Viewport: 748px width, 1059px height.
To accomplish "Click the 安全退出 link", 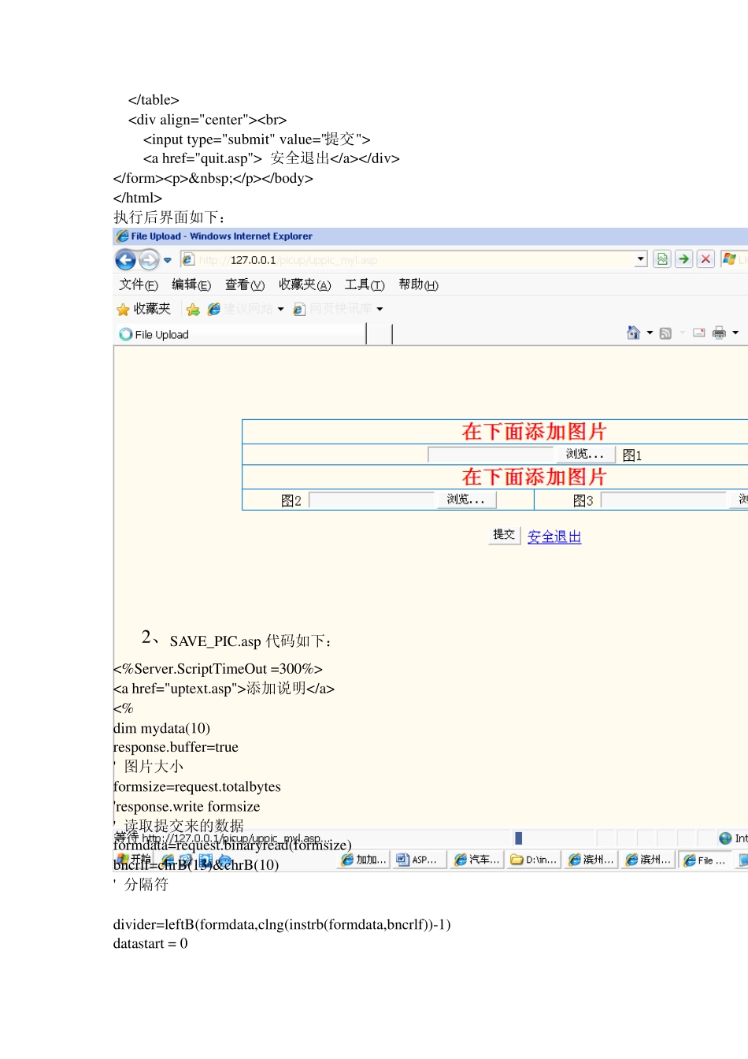I will coord(554,537).
